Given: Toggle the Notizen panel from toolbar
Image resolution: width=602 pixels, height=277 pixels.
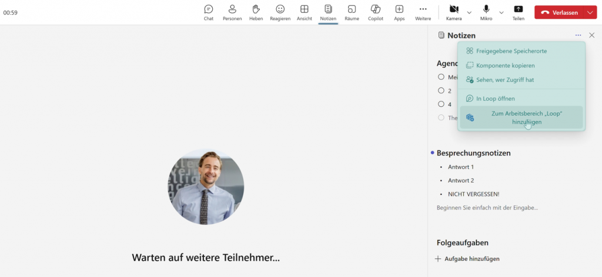Looking at the screenshot, I should [328, 13].
